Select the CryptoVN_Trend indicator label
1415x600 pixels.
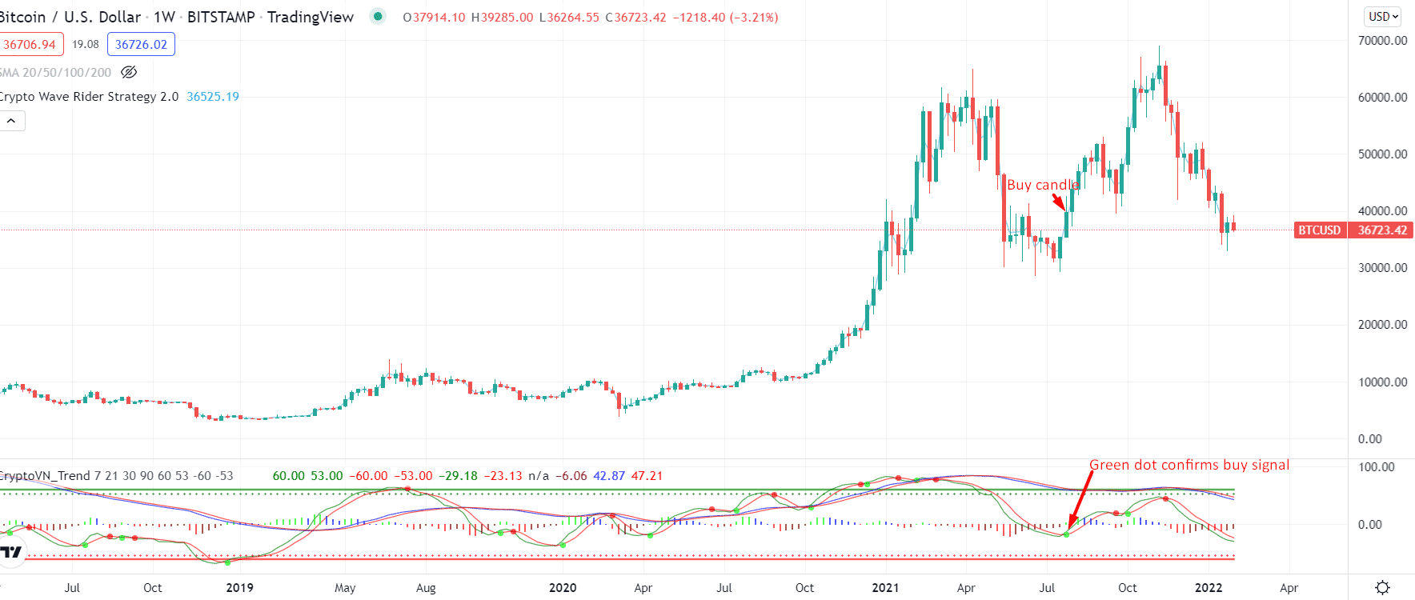click(45, 475)
